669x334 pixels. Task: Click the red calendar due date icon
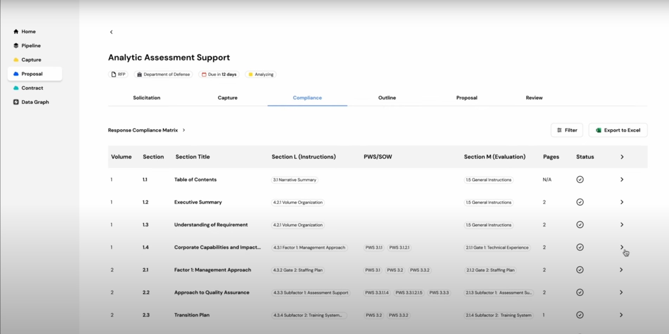click(x=204, y=75)
